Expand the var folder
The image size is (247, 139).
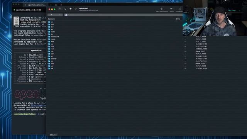pyautogui.click(x=47, y=69)
